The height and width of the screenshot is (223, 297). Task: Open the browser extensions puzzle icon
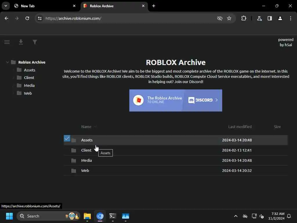pos(244,18)
